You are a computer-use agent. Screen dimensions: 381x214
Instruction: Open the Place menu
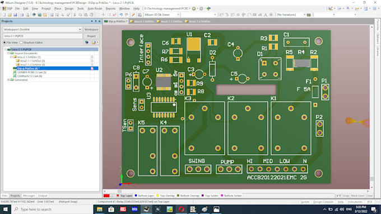pyautogui.click(x=58, y=8)
